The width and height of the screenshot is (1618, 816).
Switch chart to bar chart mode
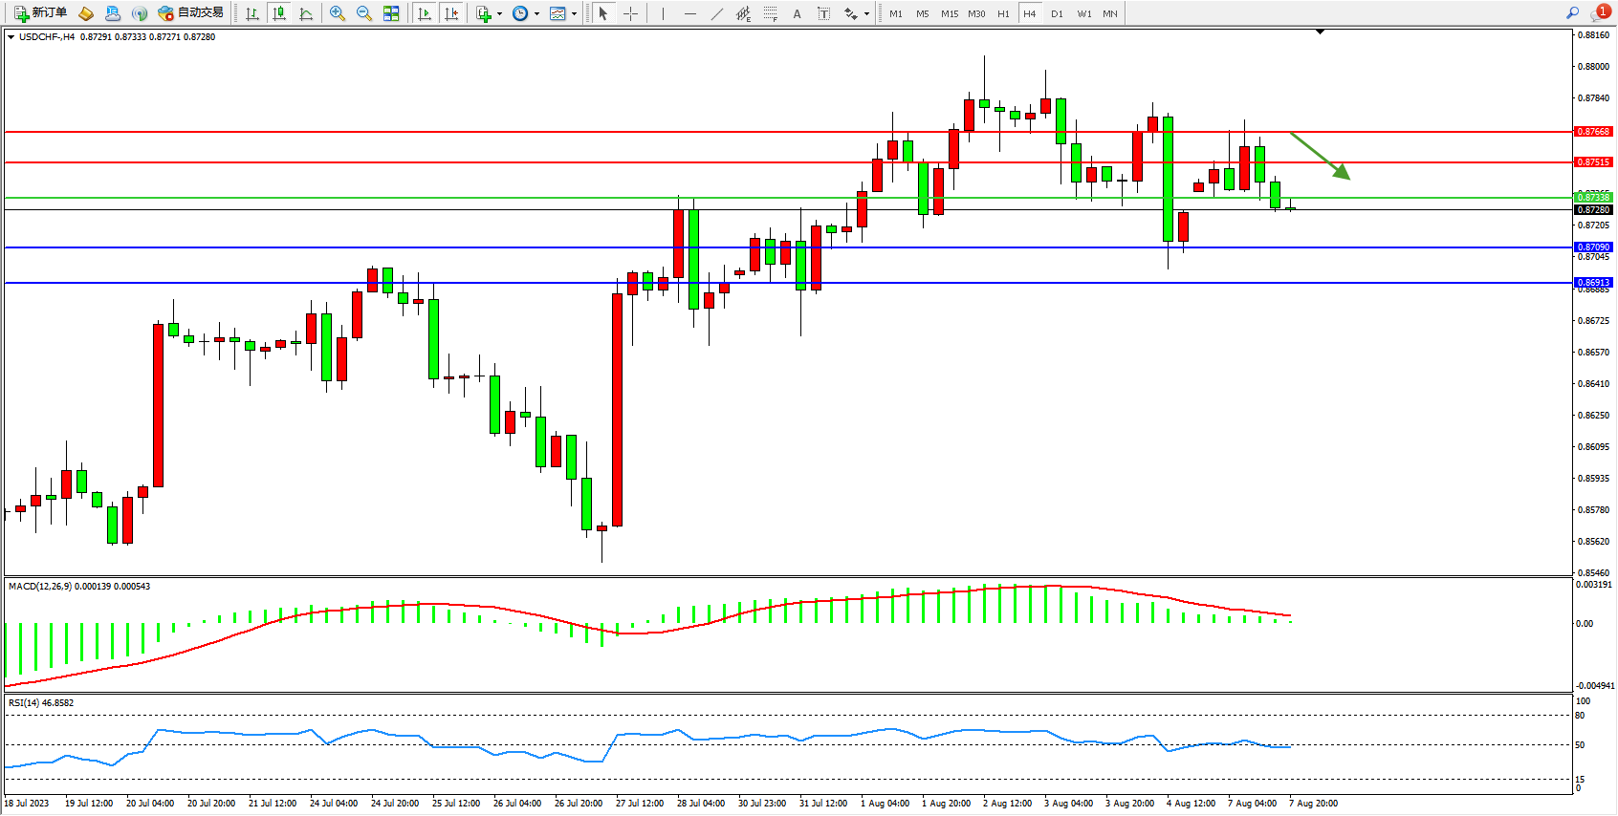click(x=252, y=13)
